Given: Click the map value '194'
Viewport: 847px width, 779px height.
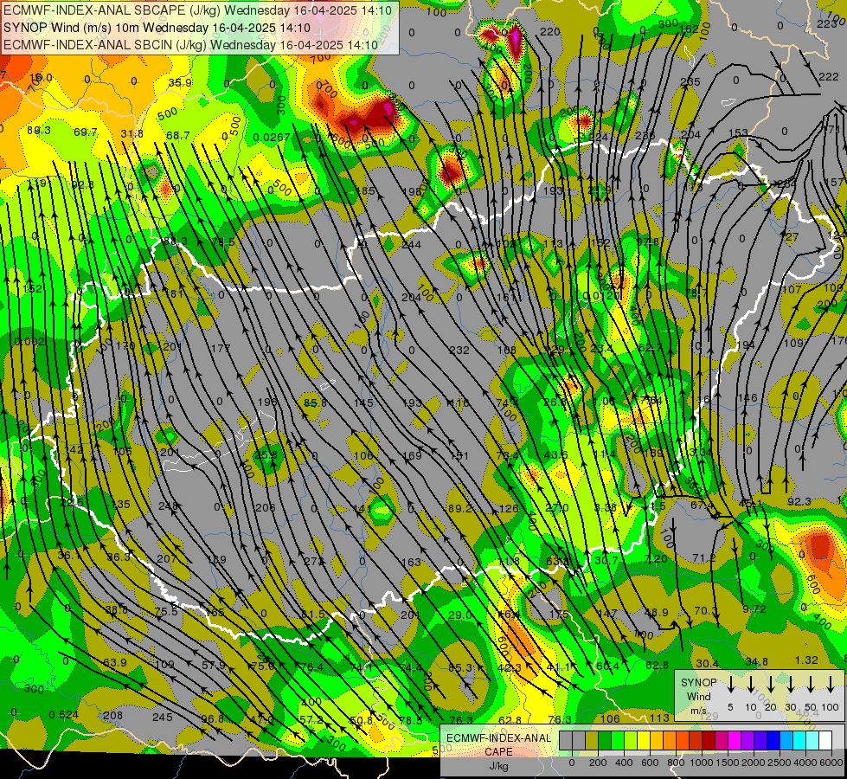Looking at the screenshot, I should click(x=746, y=344).
